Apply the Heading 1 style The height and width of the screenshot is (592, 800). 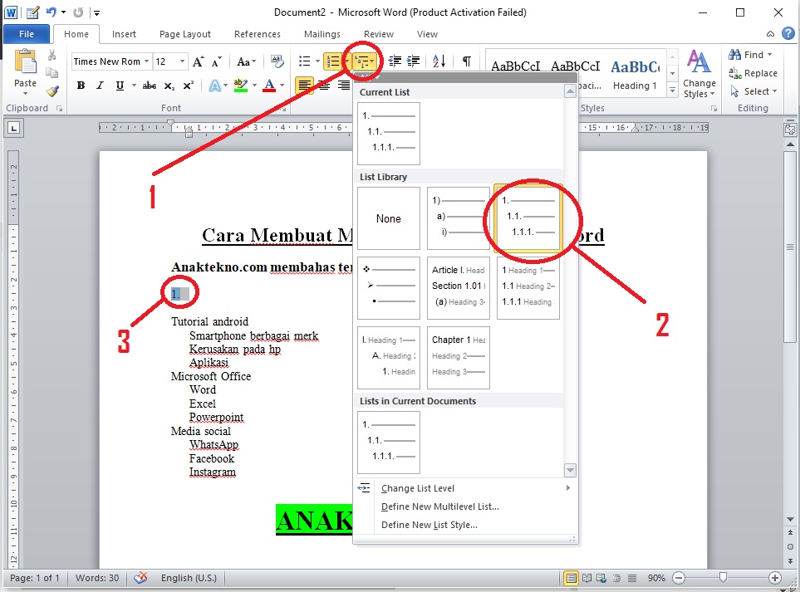tap(636, 74)
